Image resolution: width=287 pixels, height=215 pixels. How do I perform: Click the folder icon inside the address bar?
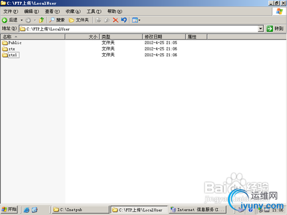point(23,29)
